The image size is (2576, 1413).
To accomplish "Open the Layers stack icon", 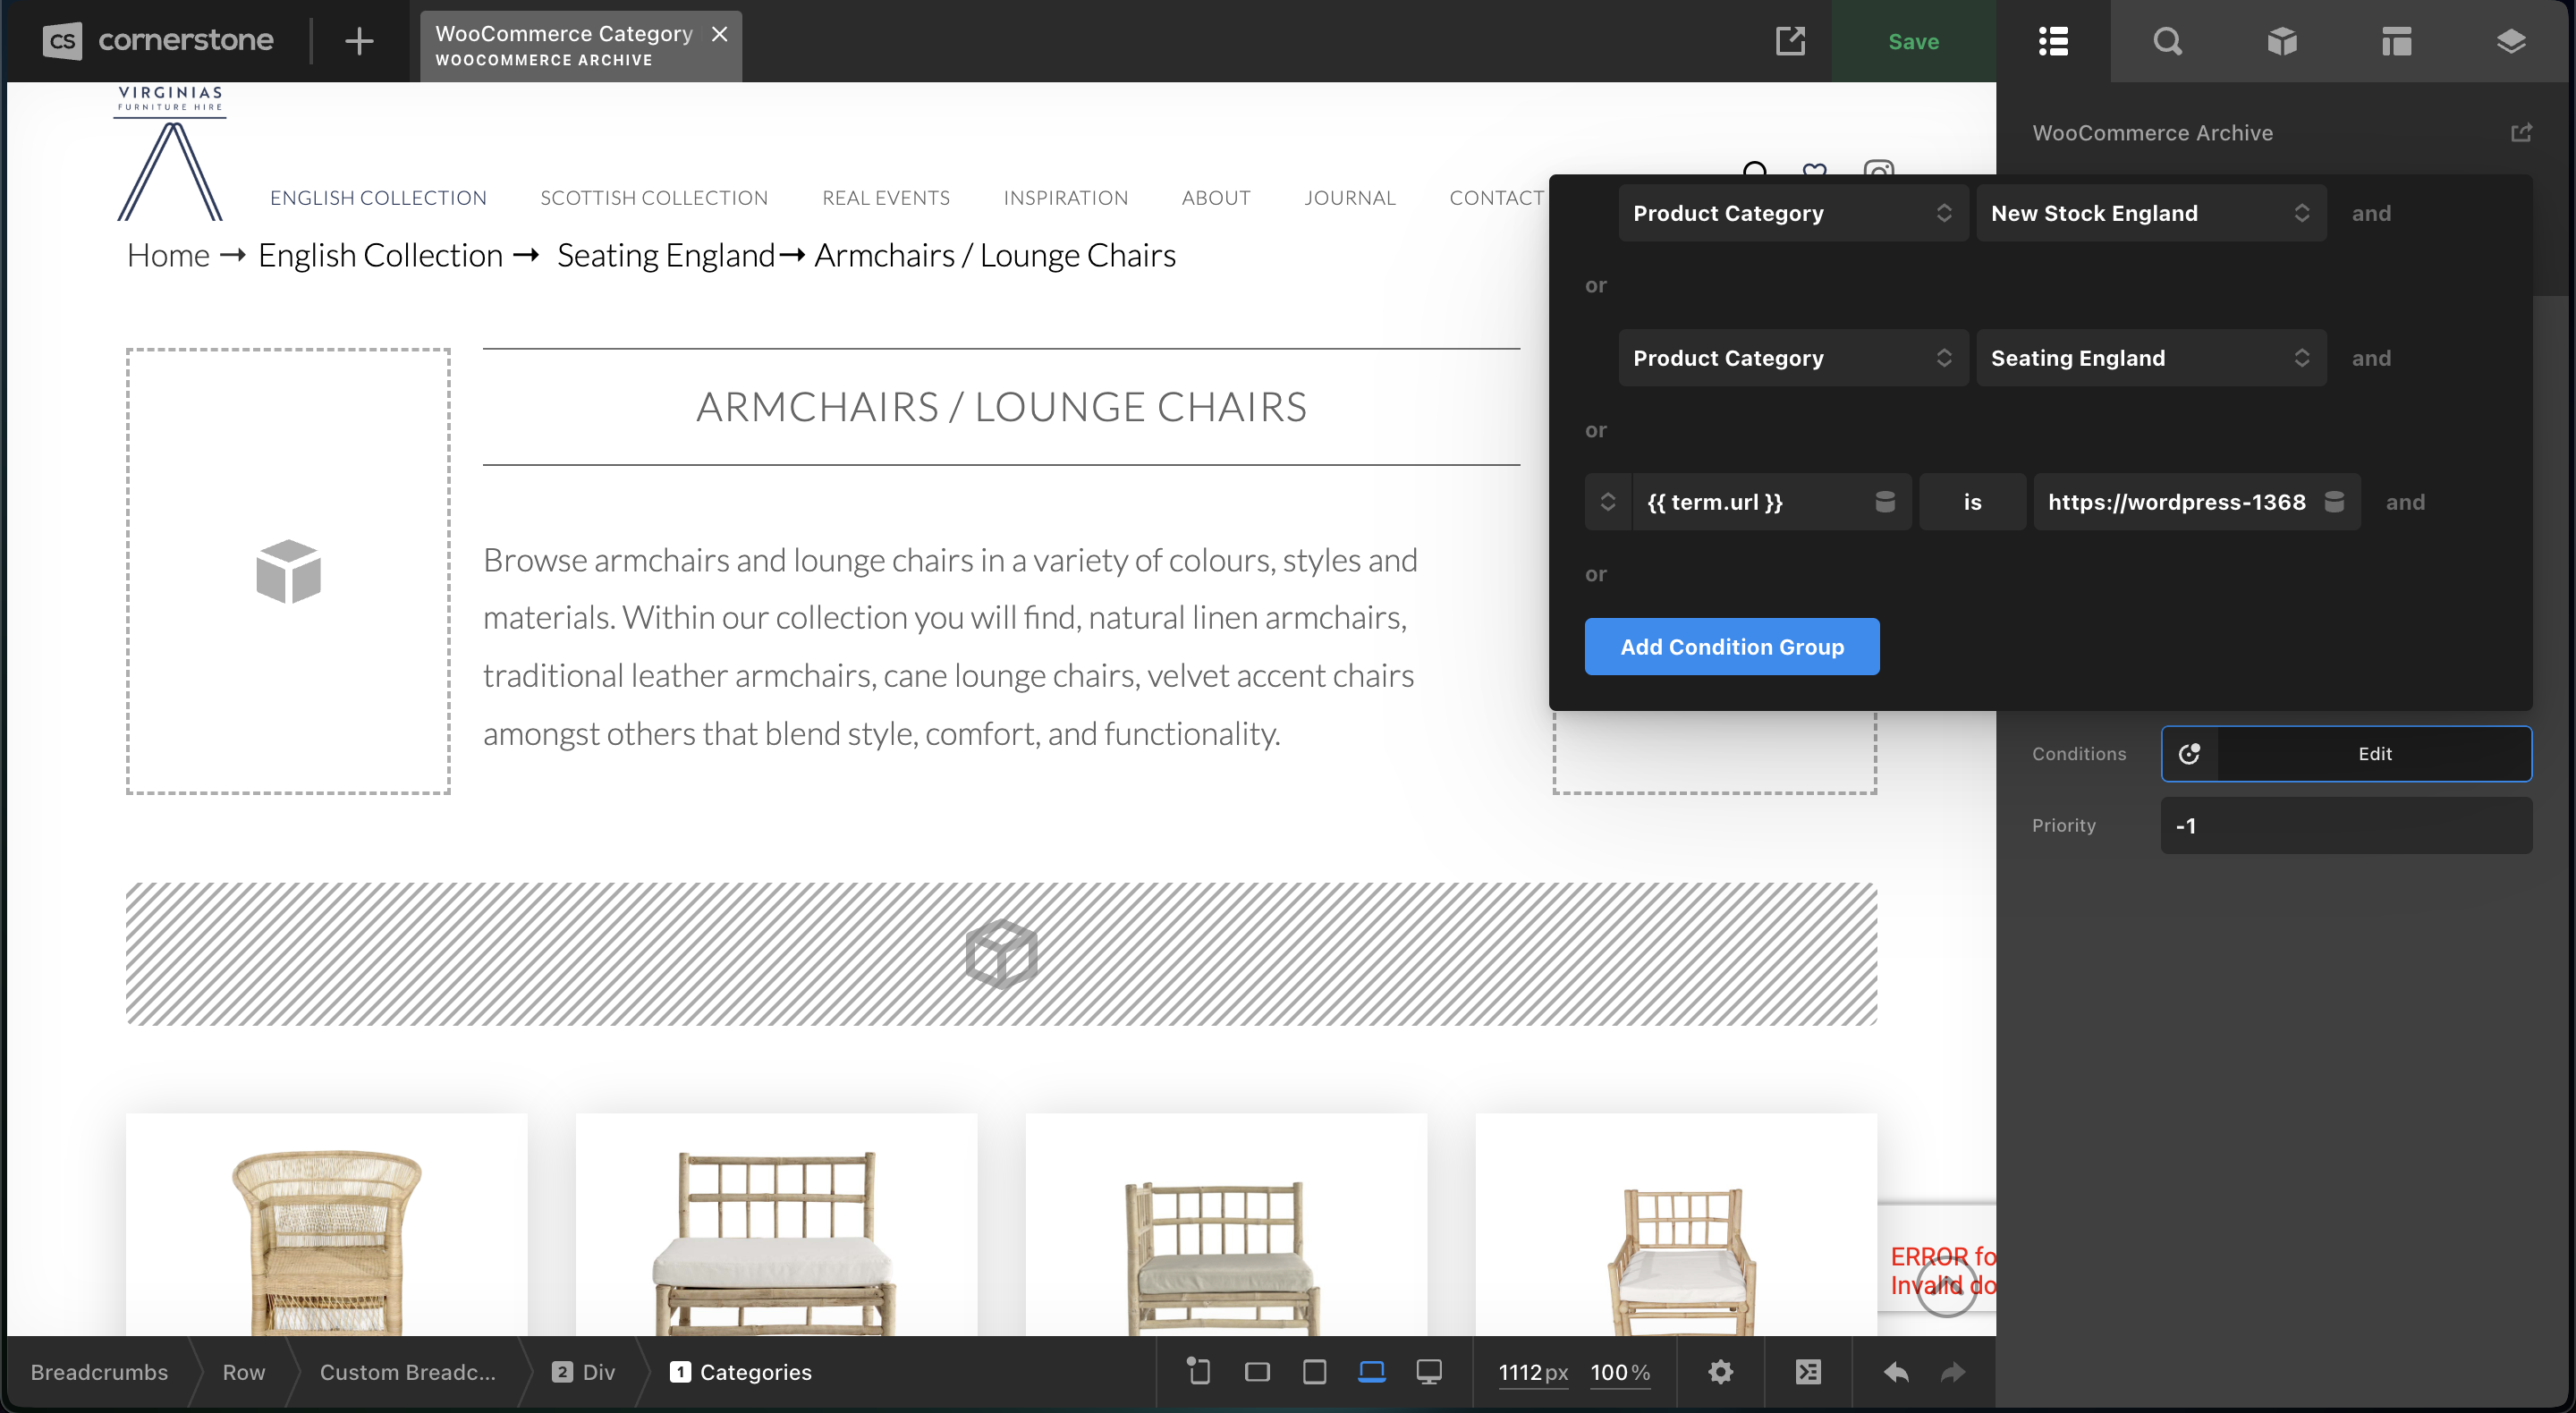I will (x=2511, y=41).
